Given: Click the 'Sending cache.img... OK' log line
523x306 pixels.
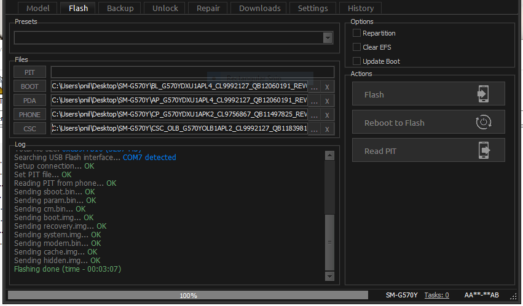Looking at the screenshot, I should 56,252.
